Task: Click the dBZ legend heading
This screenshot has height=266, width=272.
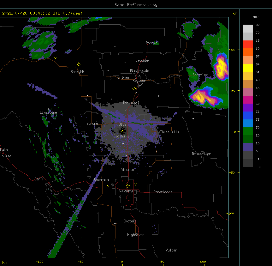Action: click(x=256, y=17)
